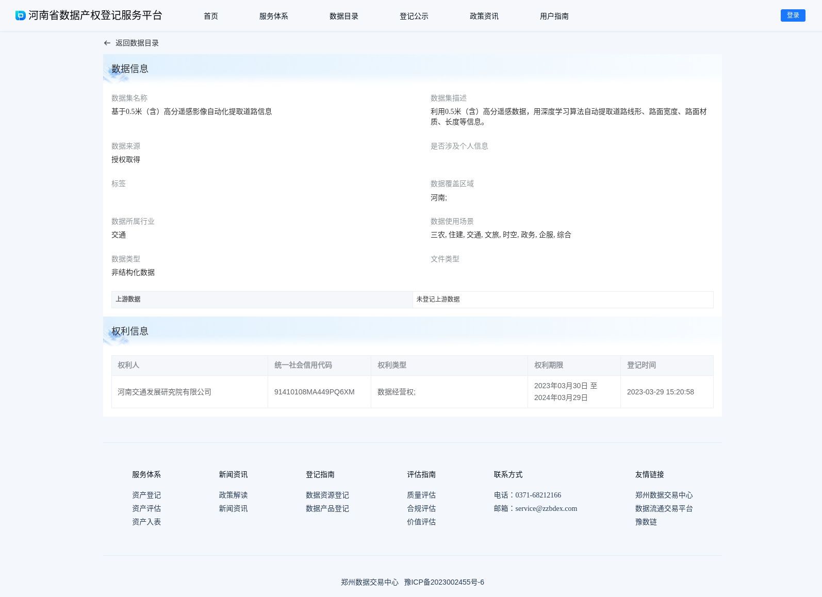Click the 交通 industry value
The height and width of the screenshot is (597, 822).
point(119,235)
